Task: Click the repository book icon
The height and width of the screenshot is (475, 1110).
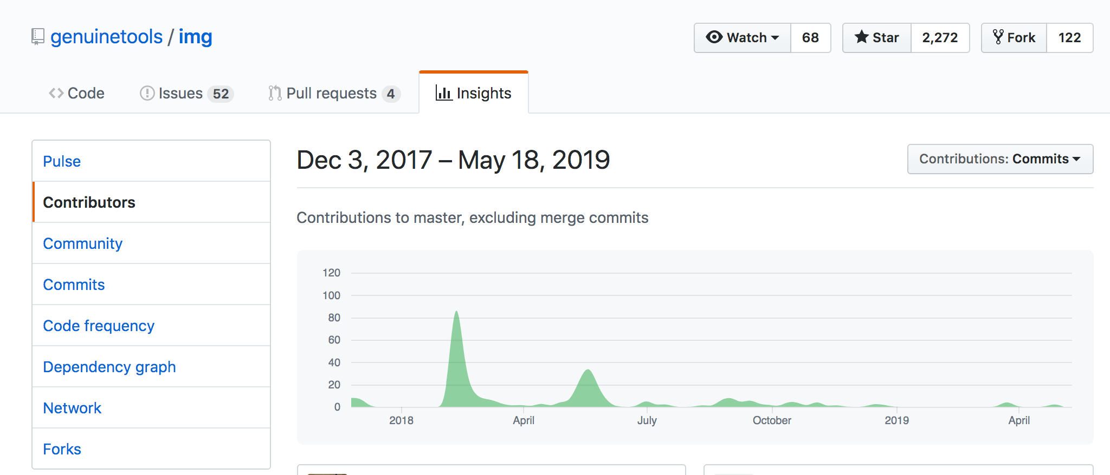Action: tap(37, 37)
